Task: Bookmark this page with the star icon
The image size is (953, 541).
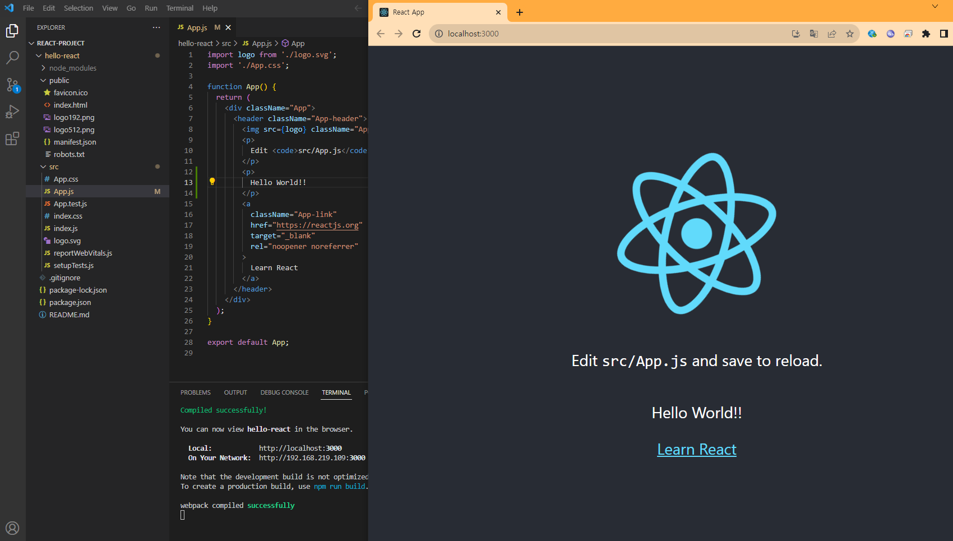Action: [850, 34]
